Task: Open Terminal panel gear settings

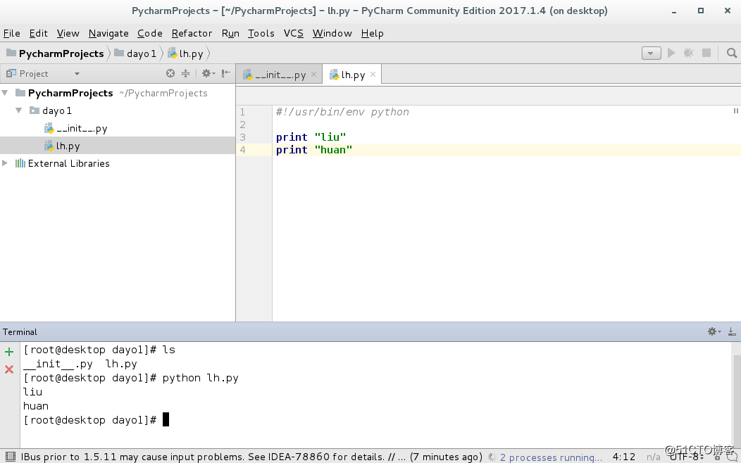Action: (714, 332)
